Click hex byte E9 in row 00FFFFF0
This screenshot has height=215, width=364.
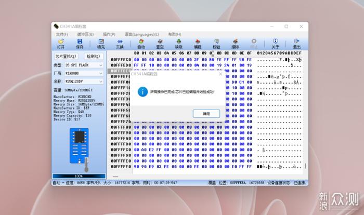click(151, 167)
